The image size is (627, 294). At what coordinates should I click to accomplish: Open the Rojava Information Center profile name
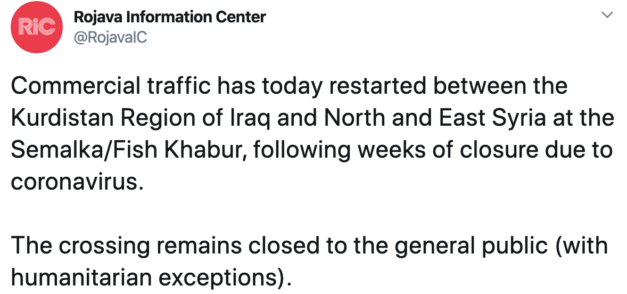pyautogui.click(x=170, y=17)
